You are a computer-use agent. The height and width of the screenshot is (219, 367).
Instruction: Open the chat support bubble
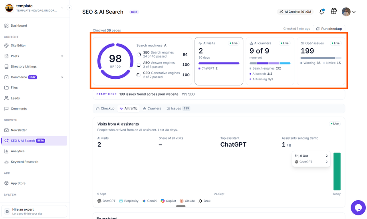click(358, 207)
